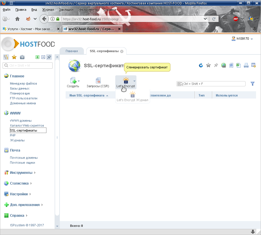Switch to the Главная tab
261x235 pixels.
click(x=71, y=51)
